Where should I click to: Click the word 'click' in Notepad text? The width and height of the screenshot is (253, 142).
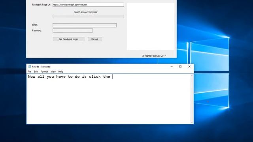tap(95, 77)
